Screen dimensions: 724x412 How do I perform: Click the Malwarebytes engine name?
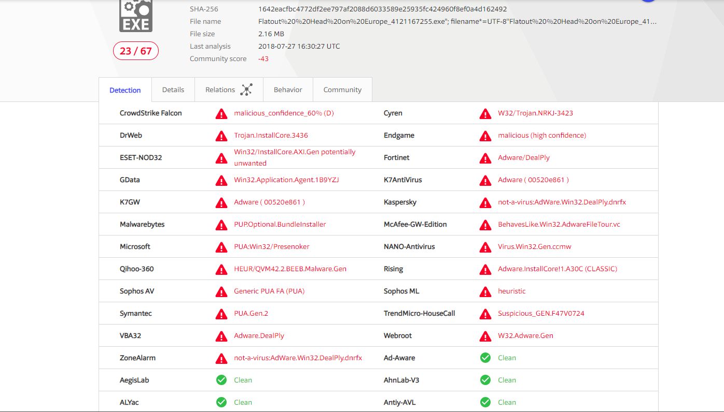pos(142,224)
